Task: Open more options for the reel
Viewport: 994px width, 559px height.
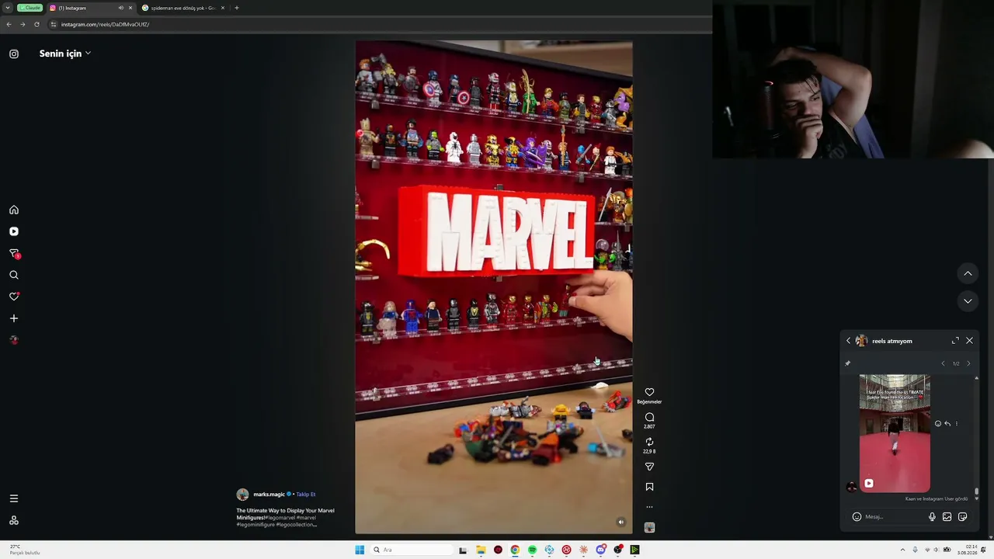Action: (x=649, y=507)
